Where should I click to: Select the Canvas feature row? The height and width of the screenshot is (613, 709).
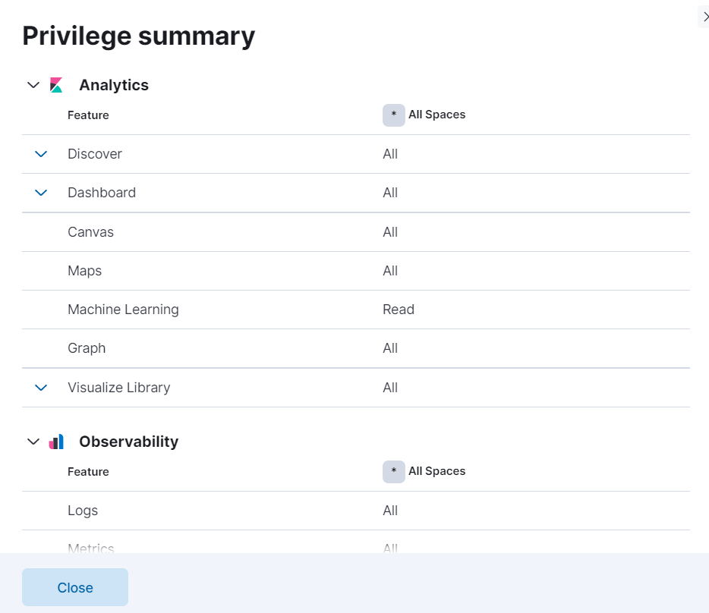click(x=90, y=232)
